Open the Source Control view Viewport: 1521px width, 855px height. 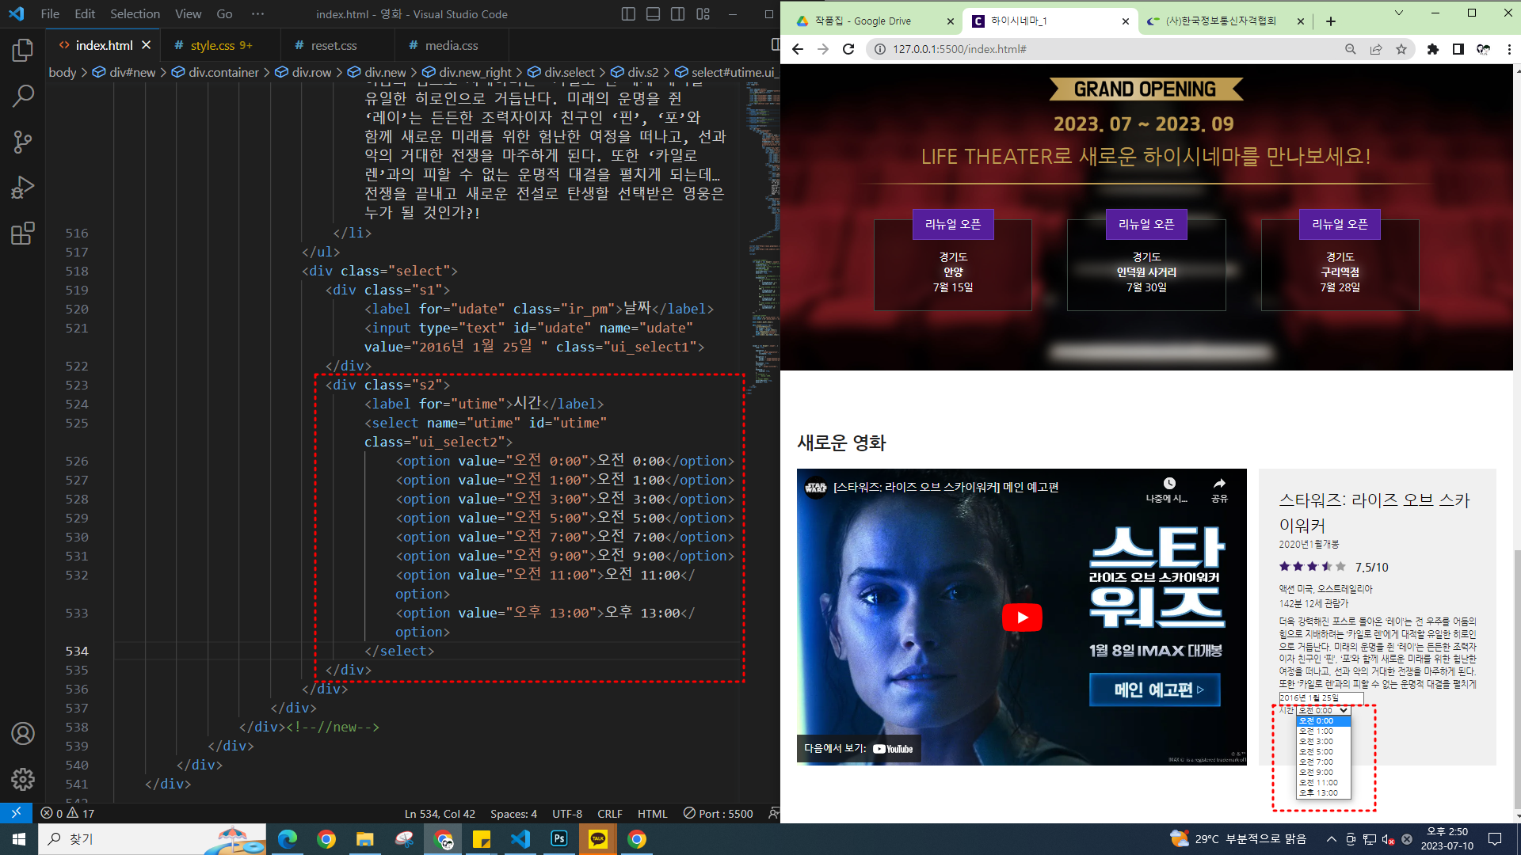click(x=23, y=142)
